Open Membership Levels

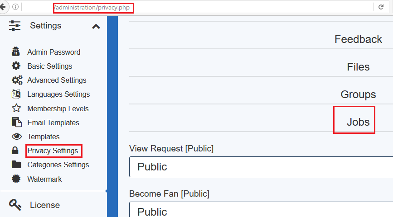(x=58, y=108)
